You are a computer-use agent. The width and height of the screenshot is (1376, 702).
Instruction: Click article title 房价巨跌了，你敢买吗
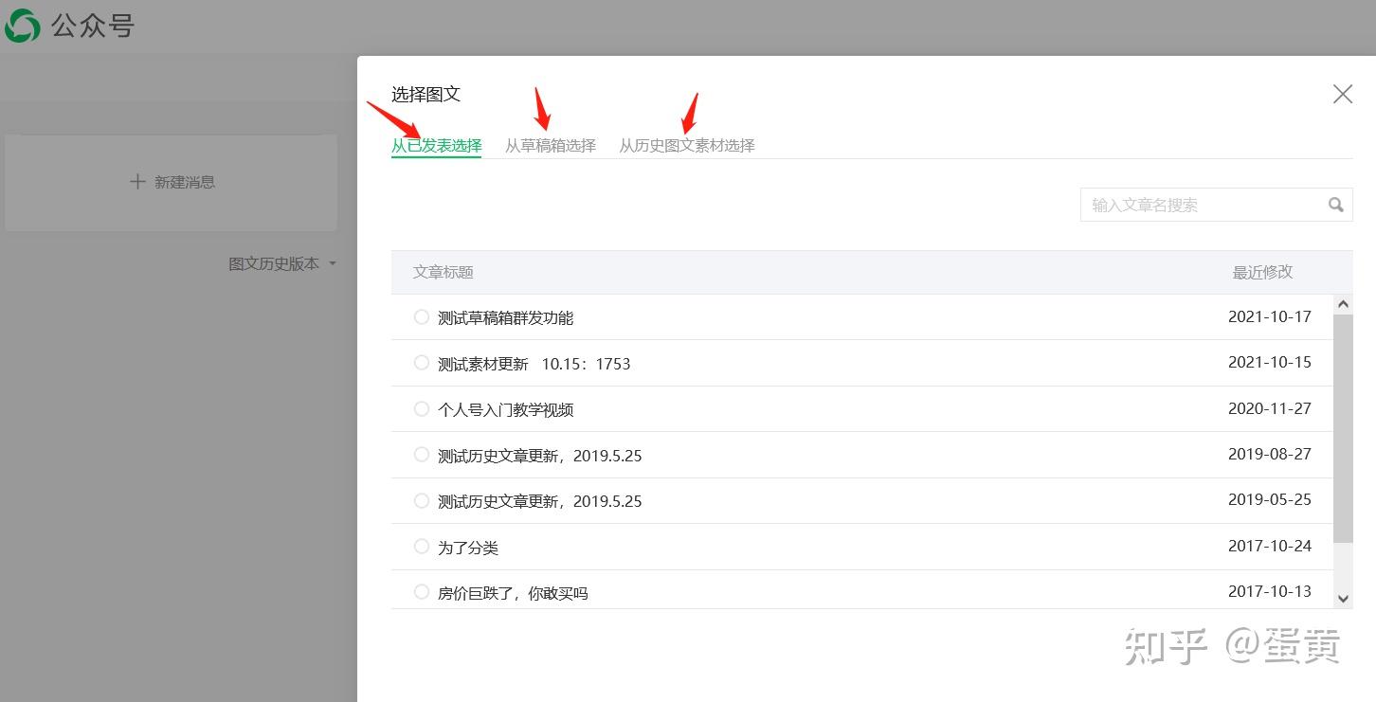513,593
